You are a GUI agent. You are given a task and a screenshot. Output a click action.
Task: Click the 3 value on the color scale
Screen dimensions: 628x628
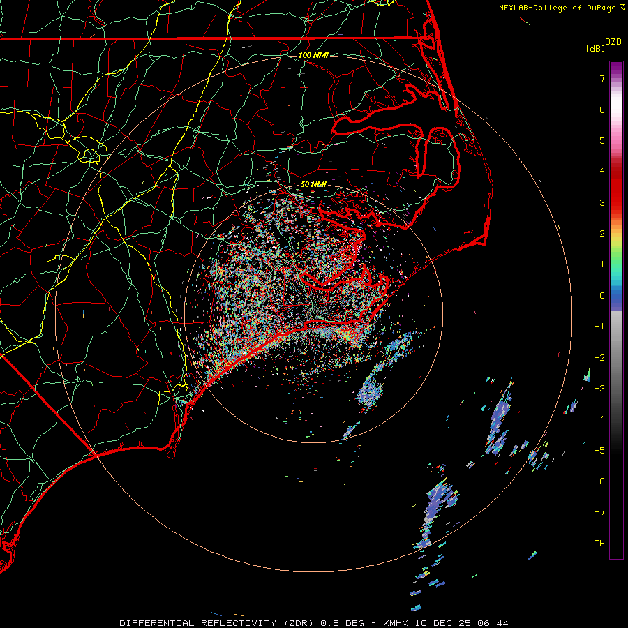[x=602, y=202]
